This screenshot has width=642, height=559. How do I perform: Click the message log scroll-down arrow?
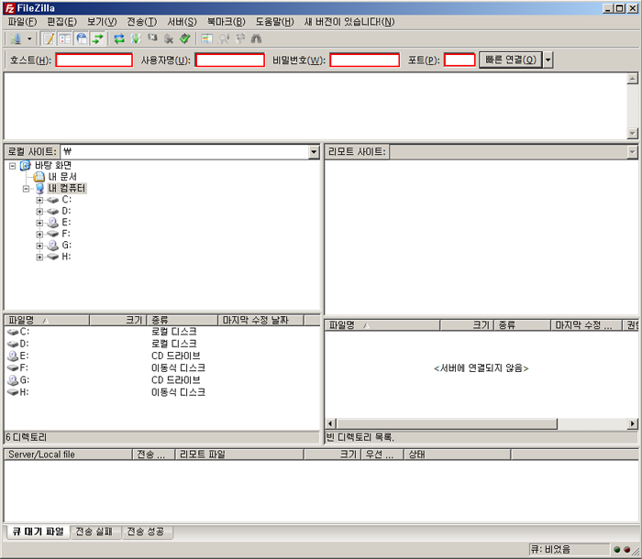(633, 134)
